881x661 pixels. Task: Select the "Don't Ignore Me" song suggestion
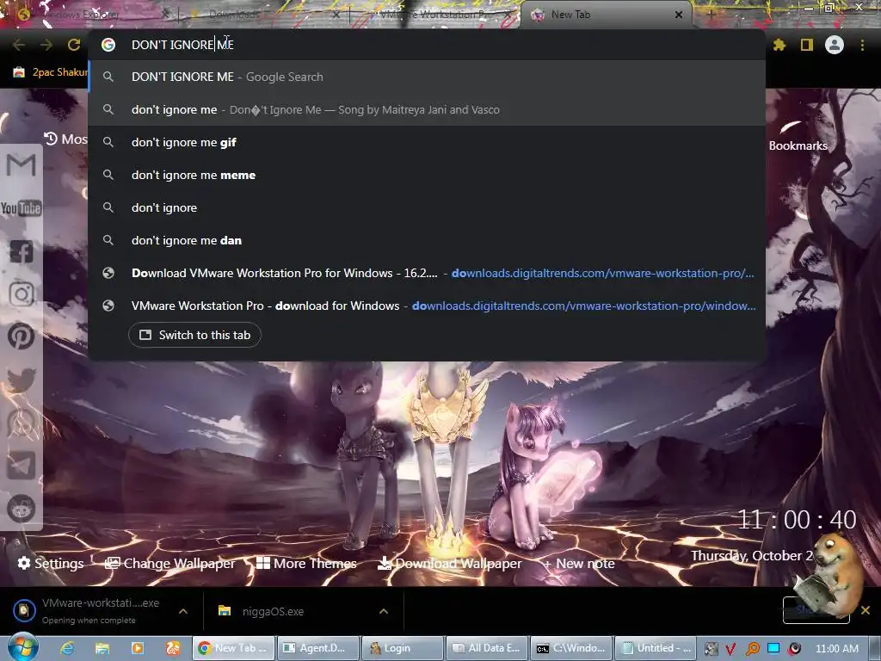427,109
